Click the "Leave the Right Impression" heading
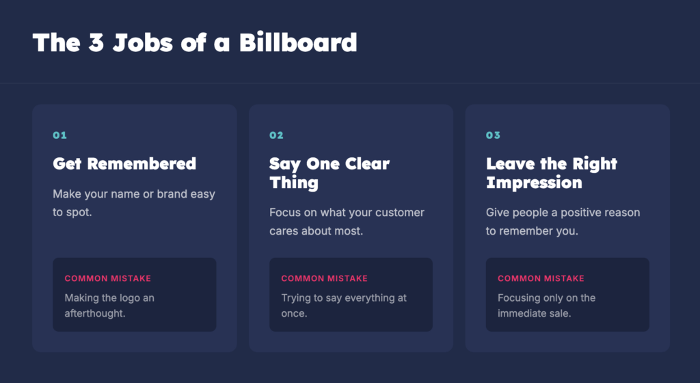This screenshot has height=383, width=700. [552, 173]
